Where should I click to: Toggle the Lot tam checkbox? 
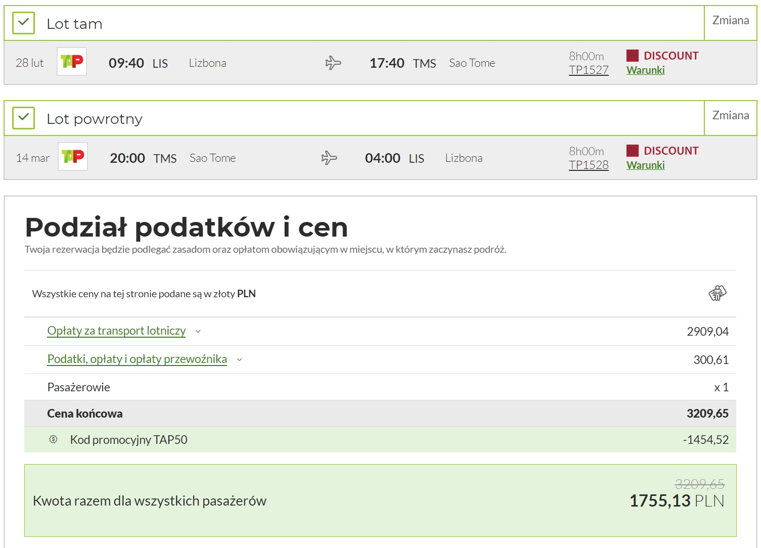(23, 23)
